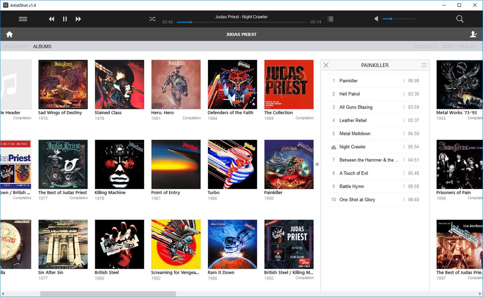Screen dimensions: 483x297
Task: Click the now-playing equalizer icon
Action: click(x=334, y=147)
